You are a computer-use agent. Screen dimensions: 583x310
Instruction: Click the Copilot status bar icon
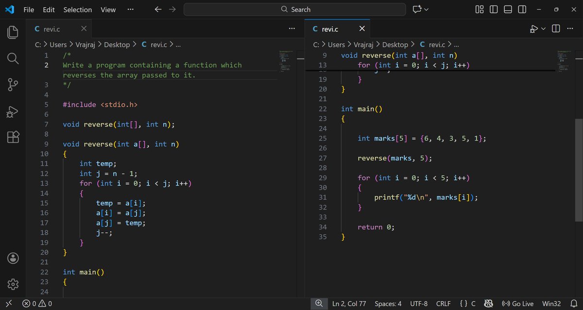pos(489,304)
